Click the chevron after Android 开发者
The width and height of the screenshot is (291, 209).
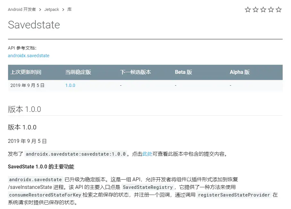(x=40, y=10)
